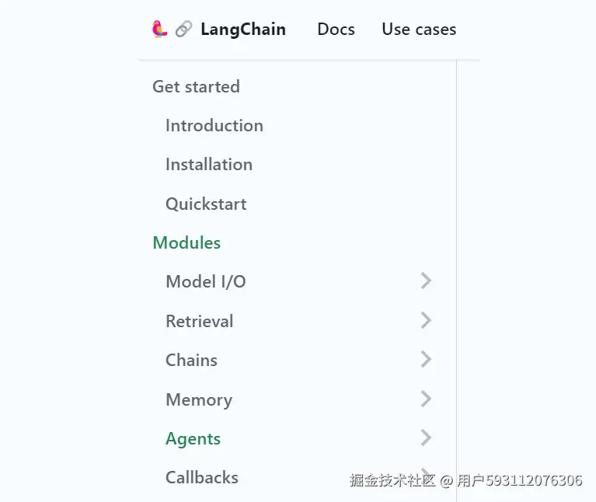Open the Memory sidebar entry
The height and width of the screenshot is (502, 596).
click(x=198, y=399)
